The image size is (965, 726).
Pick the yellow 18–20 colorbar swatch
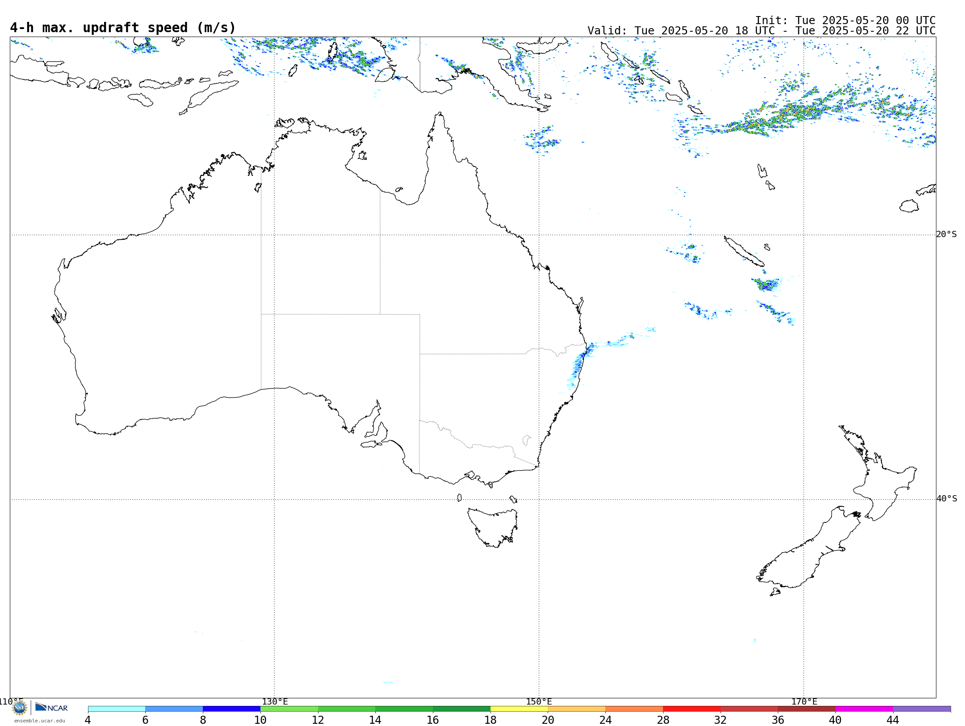coord(519,709)
